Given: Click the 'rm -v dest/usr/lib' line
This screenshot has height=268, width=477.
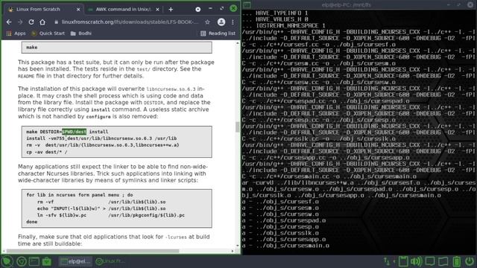Looking at the screenshot, I should click(x=103, y=145).
